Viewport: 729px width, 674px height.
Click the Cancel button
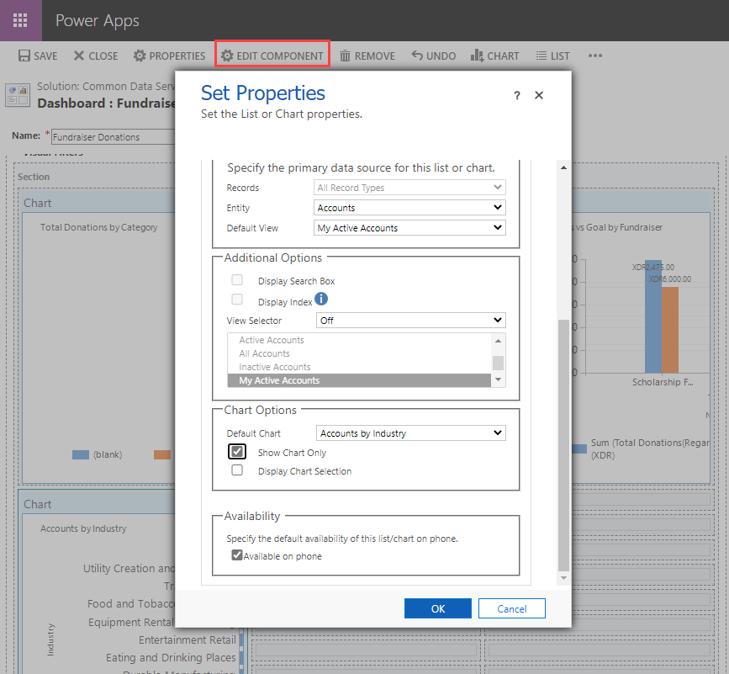pos(512,608)
